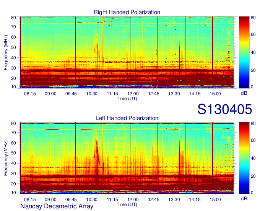Click the 09:45 time tick under Right Handed plot
This screenshot has height=211, width=260.
(x=71, y=94)
